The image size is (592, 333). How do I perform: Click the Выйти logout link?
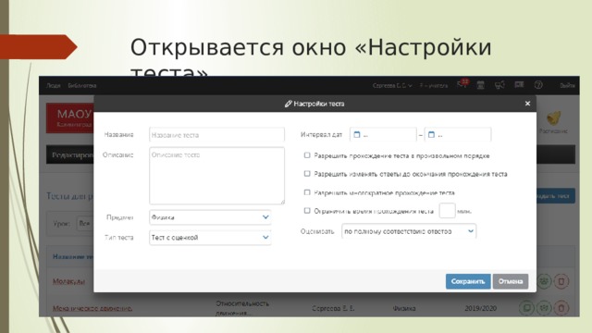click(x=567, y=86)
